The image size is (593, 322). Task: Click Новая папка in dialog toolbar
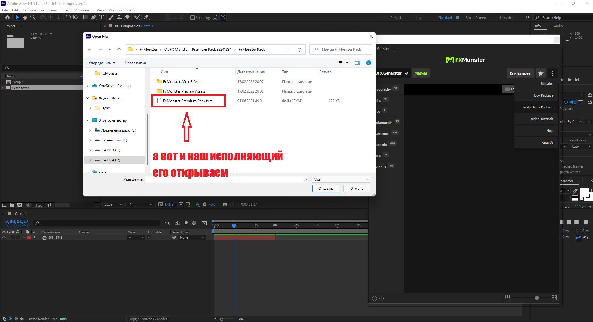click(135, 63)
